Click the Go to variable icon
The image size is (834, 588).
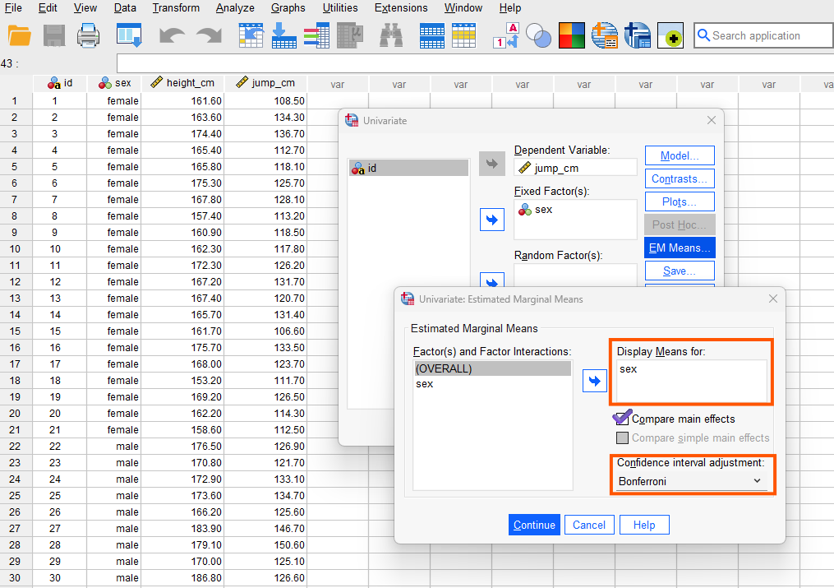(283, 35)
